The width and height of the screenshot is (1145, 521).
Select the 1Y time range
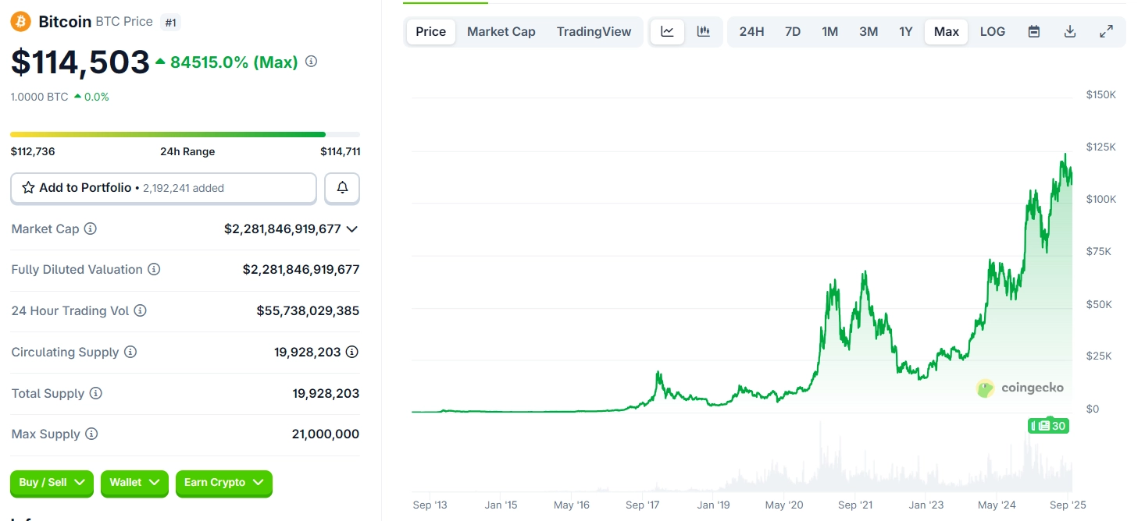(x=905, y=32)
